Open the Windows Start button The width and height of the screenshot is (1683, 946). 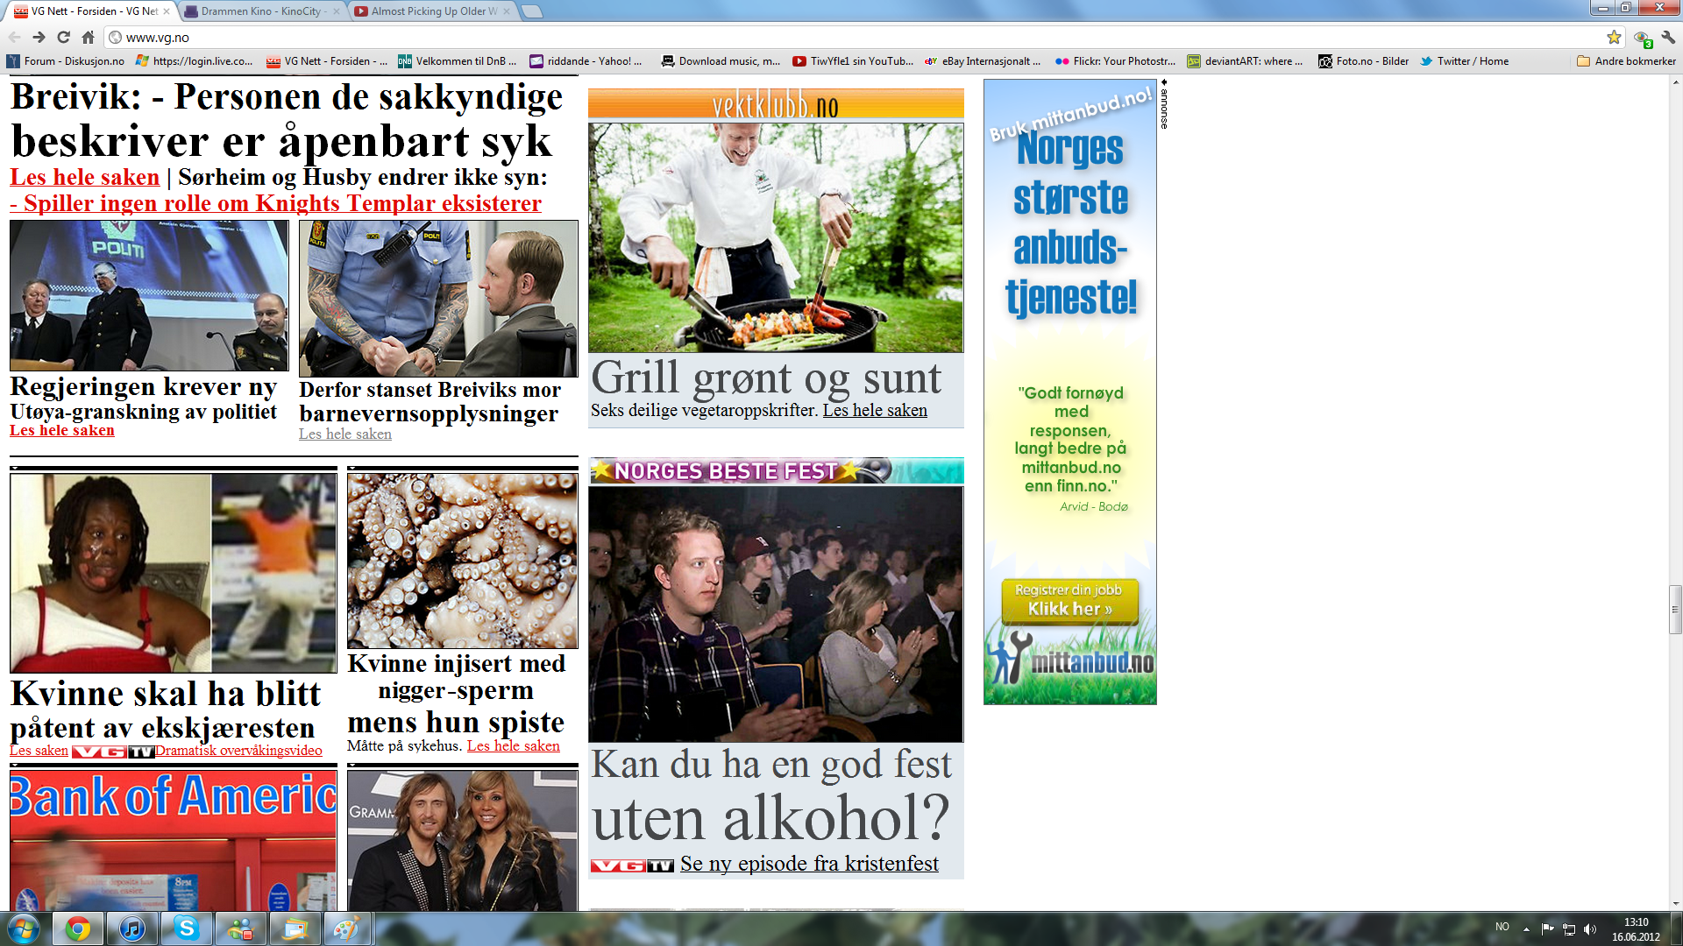[24, 928]
